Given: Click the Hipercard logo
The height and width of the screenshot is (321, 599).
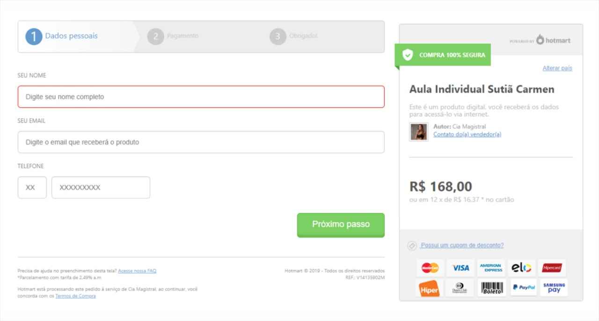Looking at the screenshot, I should (552, 268).
